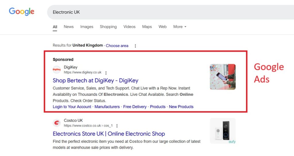The image size is (294, 156).
Task: Select the Videos tab
Action: coord(129,27)
